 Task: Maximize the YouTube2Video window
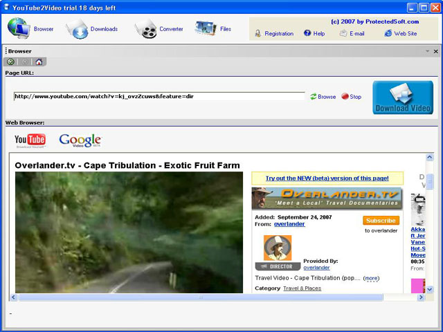(424, 8)
